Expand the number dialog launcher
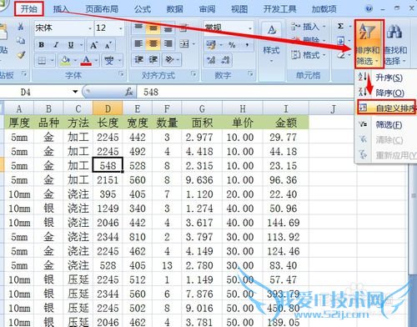This screenshot has height=327, width=417. 250,74
